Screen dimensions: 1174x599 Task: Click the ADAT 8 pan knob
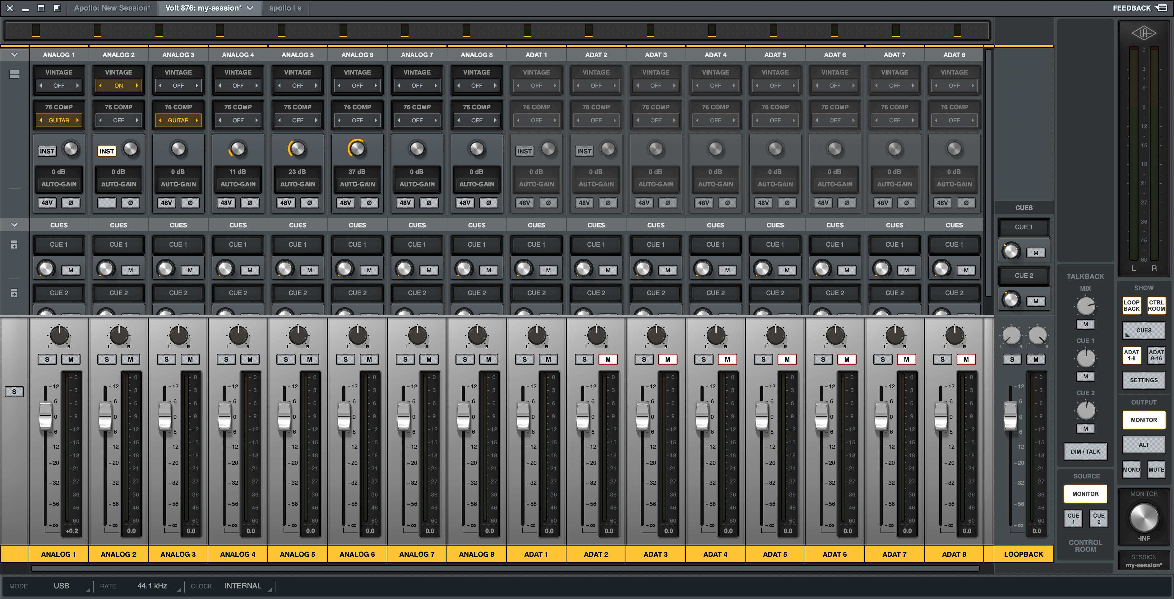click(x=955, y=336)
